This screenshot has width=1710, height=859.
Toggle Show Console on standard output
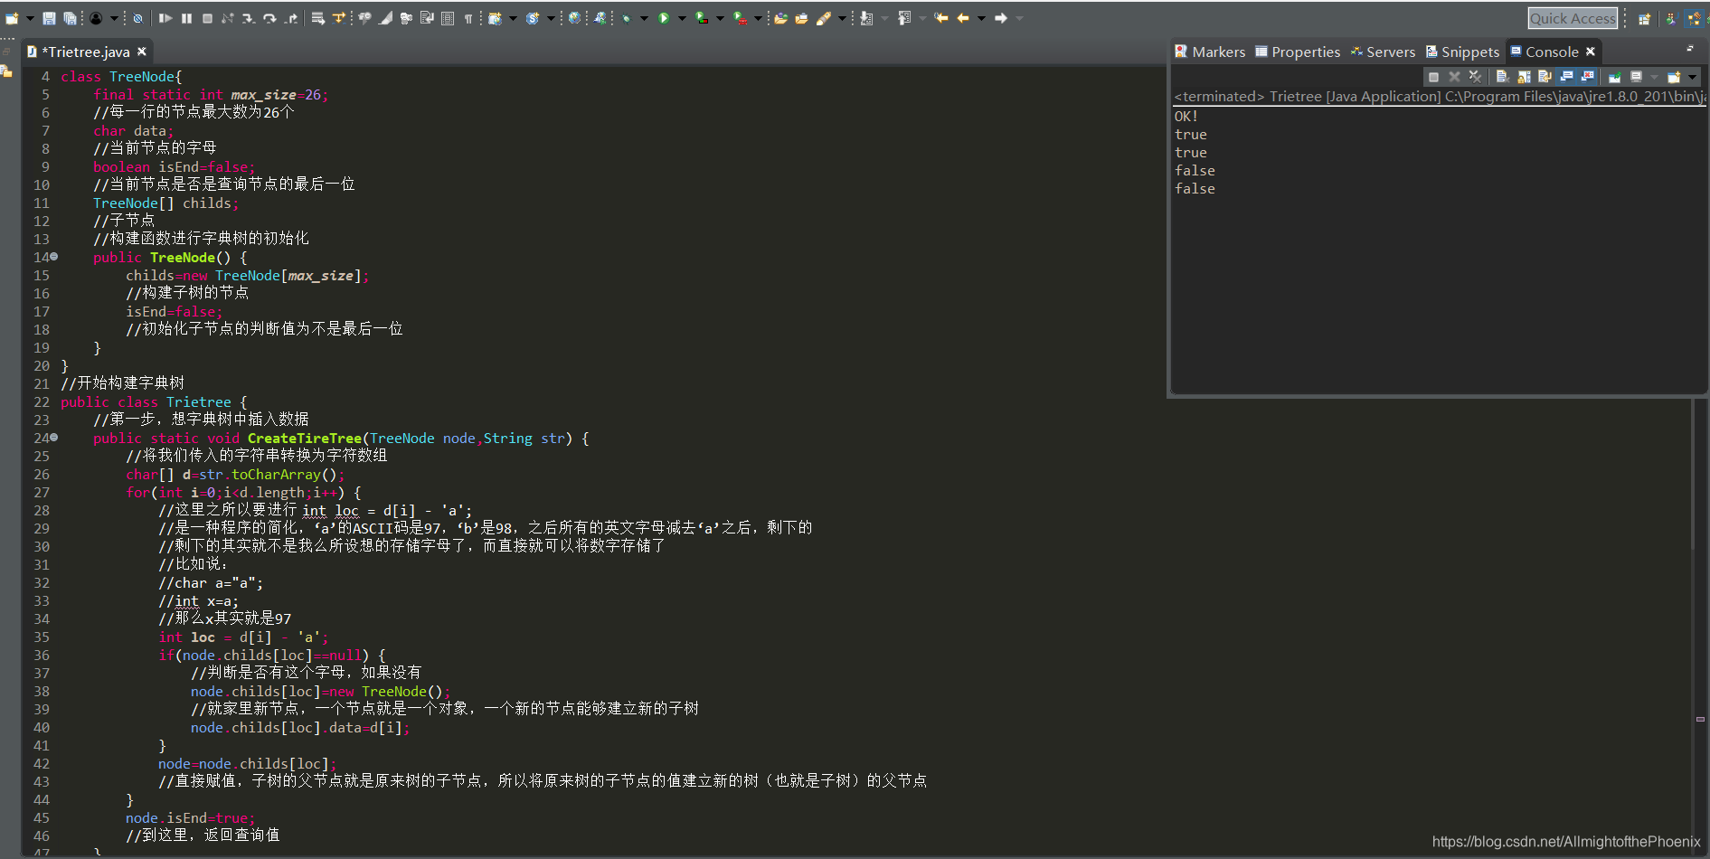point(1565,77)
